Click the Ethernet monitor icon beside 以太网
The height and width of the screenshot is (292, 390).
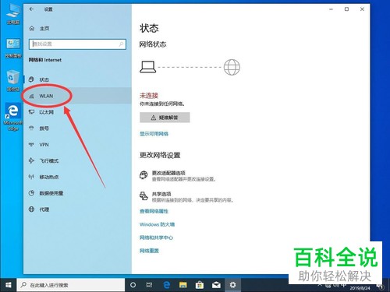[x=31, y=112]
